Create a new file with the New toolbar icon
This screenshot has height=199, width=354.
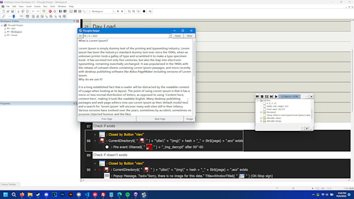tap(4, 11)
